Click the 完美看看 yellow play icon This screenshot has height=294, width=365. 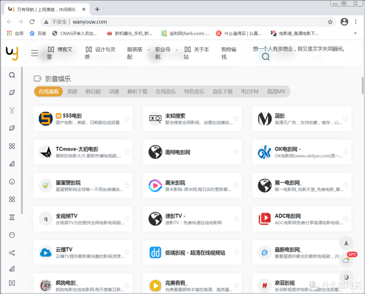tap(155, 285)
